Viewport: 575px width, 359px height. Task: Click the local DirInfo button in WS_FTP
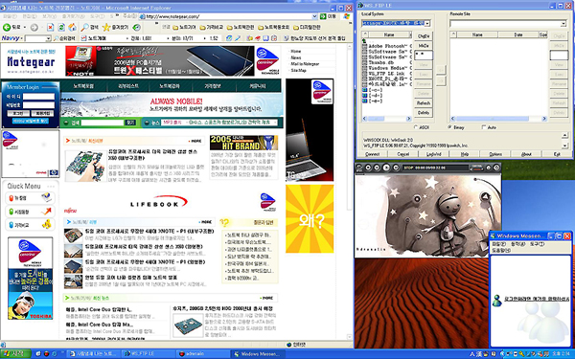pos(424,113)
